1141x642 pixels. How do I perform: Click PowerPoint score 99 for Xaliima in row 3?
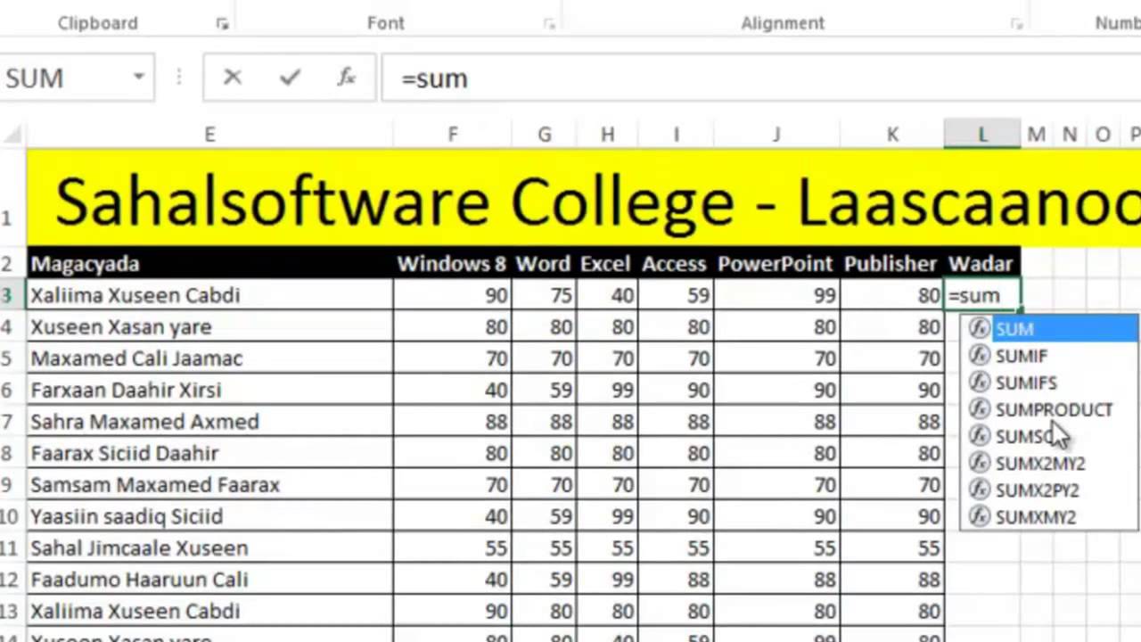click(x=776, y=295)
